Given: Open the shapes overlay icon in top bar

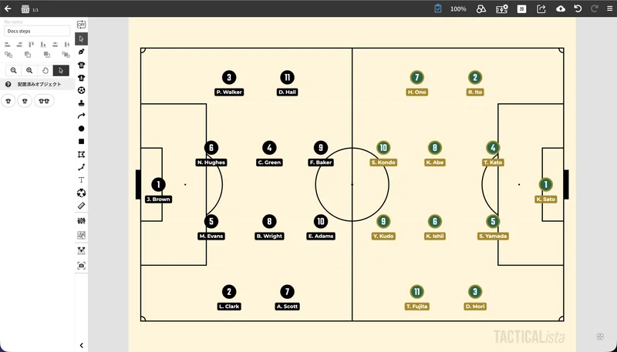Looking at the screenshot, I should [x=480, y=9].
